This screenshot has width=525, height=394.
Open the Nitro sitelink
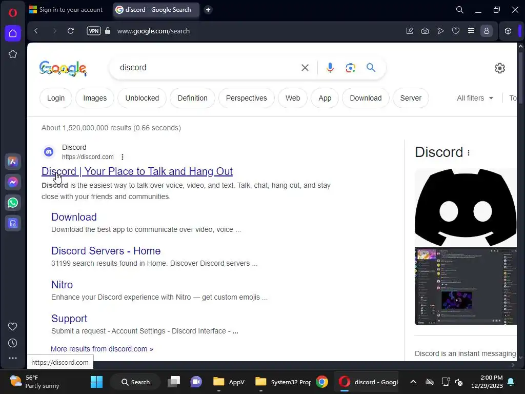[x=62, y=284]
